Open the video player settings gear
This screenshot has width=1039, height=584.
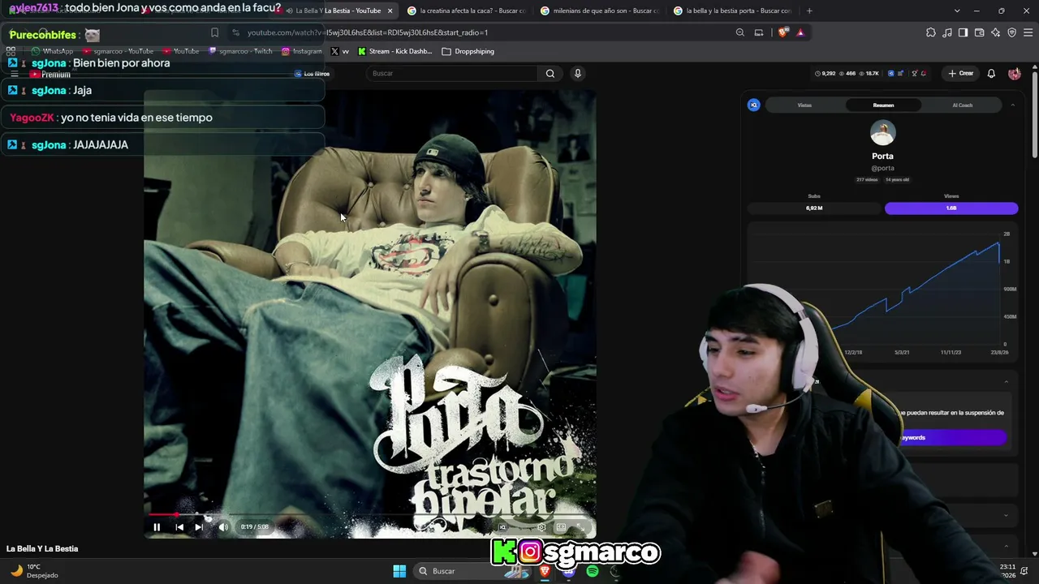point(541,527)
